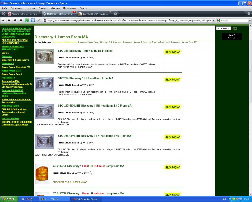Open the STC1235 headlamp thumbnail
The width and height of the screenshot is (252, 202).
45,111
